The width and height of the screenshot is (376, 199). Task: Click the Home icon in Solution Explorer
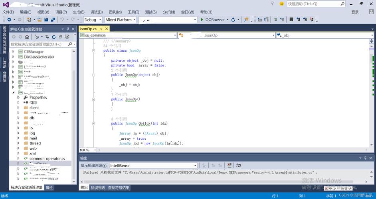coord(27,37)
